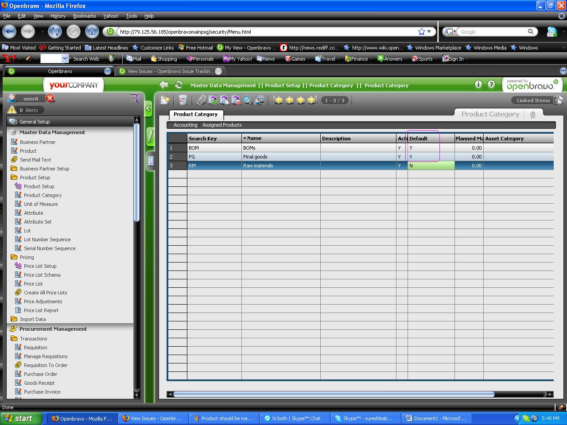Open the Firefox History menu

coord(58,16)
